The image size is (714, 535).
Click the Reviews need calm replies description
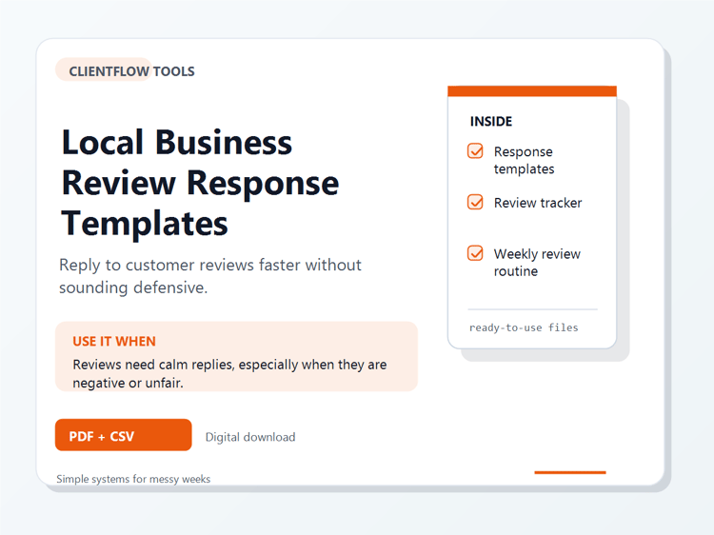pyautogui.click(x=229, y=373)
